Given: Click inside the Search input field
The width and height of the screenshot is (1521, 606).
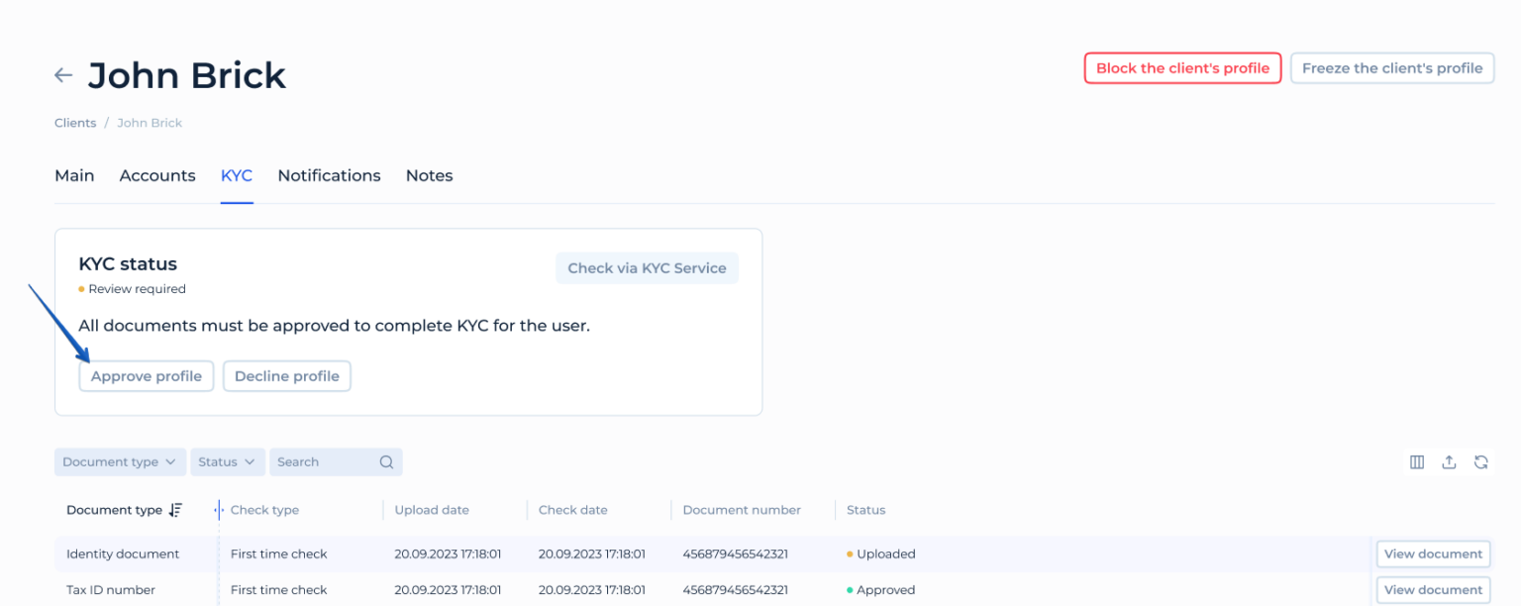Looking at the screenshot, I should point(317,461).
